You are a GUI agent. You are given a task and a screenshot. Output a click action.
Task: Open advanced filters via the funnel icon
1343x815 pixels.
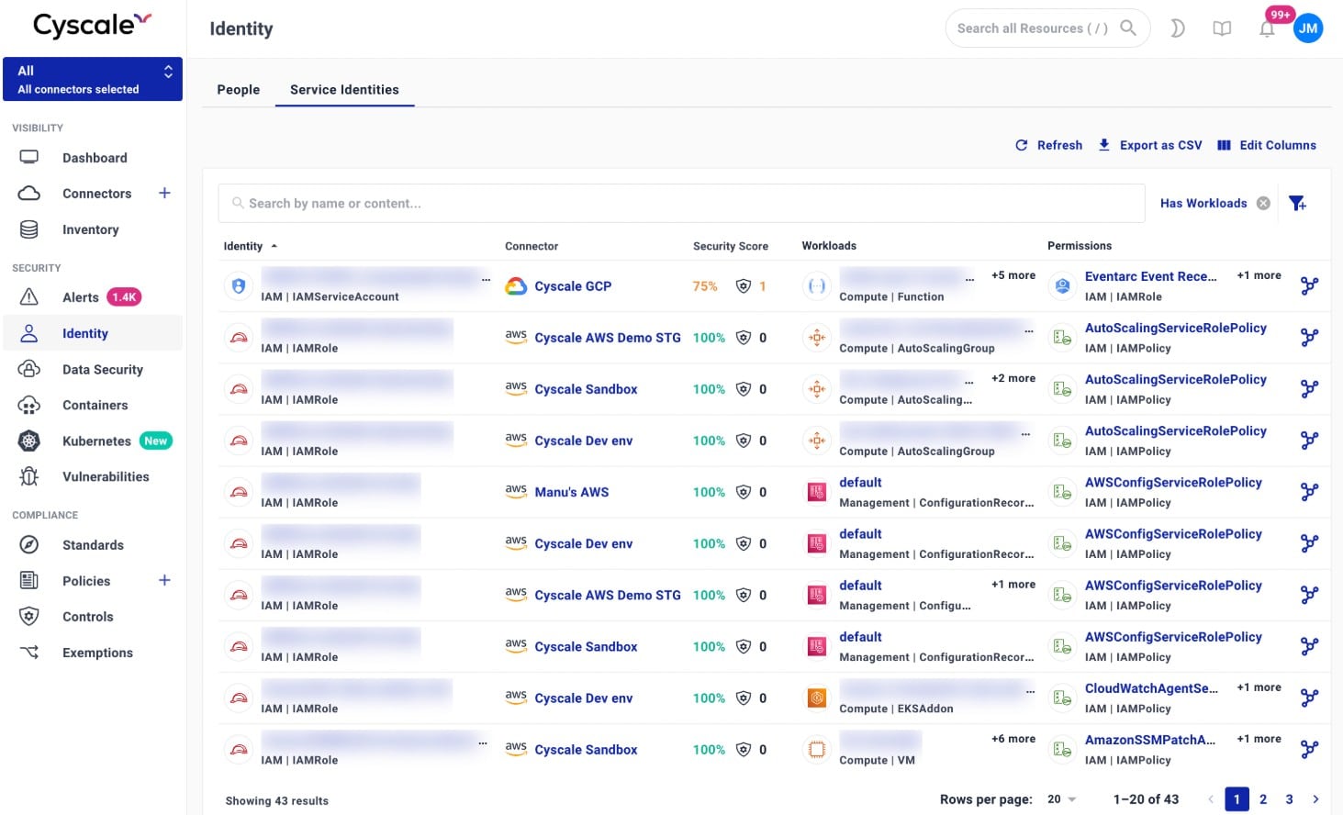(x=1297, y=203)
